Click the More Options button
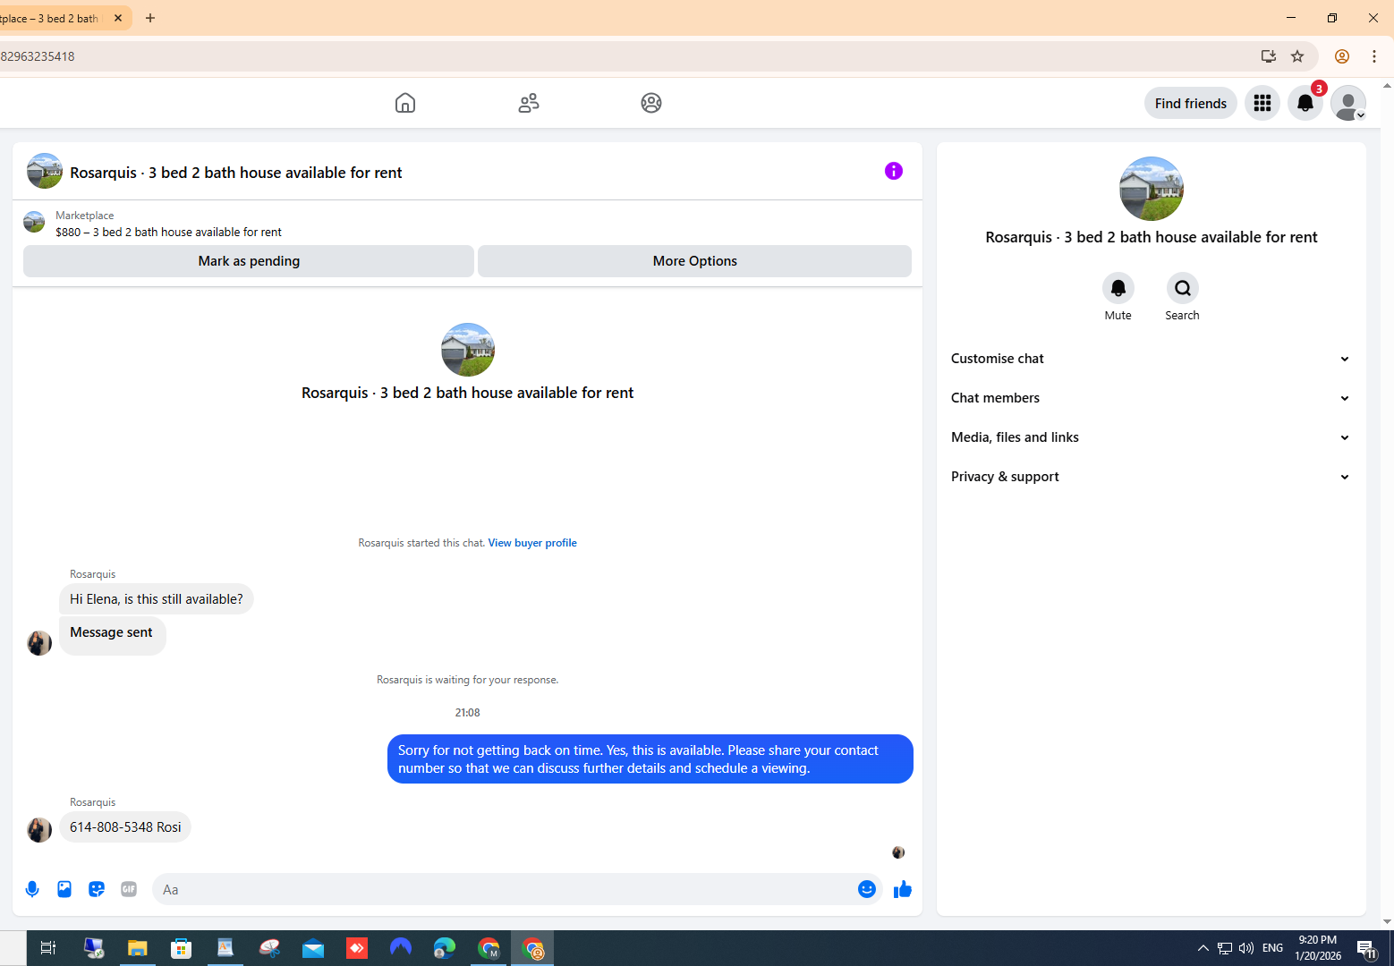The image size is (1394, 966). pyautogui.click(x=695, y=261)
